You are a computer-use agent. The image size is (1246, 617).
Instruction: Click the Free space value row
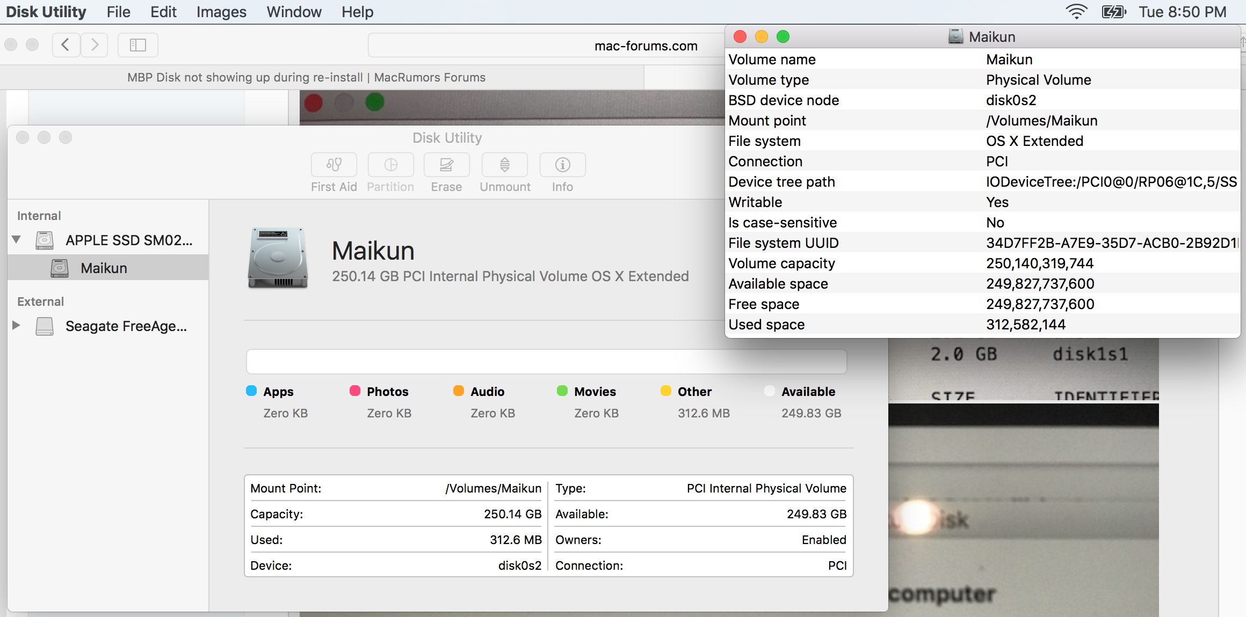[983, 304]
